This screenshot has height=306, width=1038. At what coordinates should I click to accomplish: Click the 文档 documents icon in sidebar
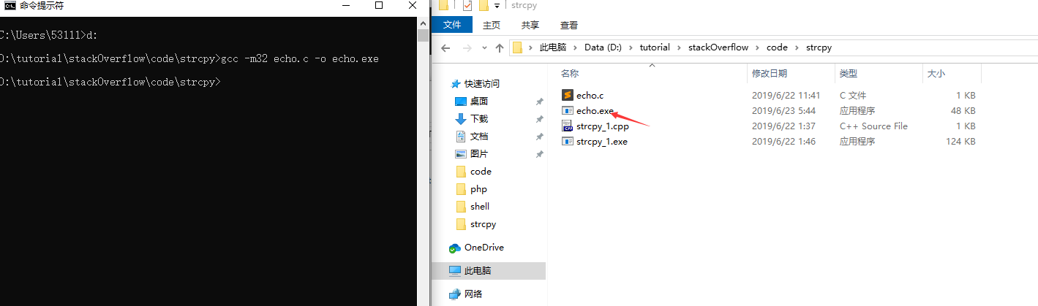pyautogui.click(x=461, y=136)
